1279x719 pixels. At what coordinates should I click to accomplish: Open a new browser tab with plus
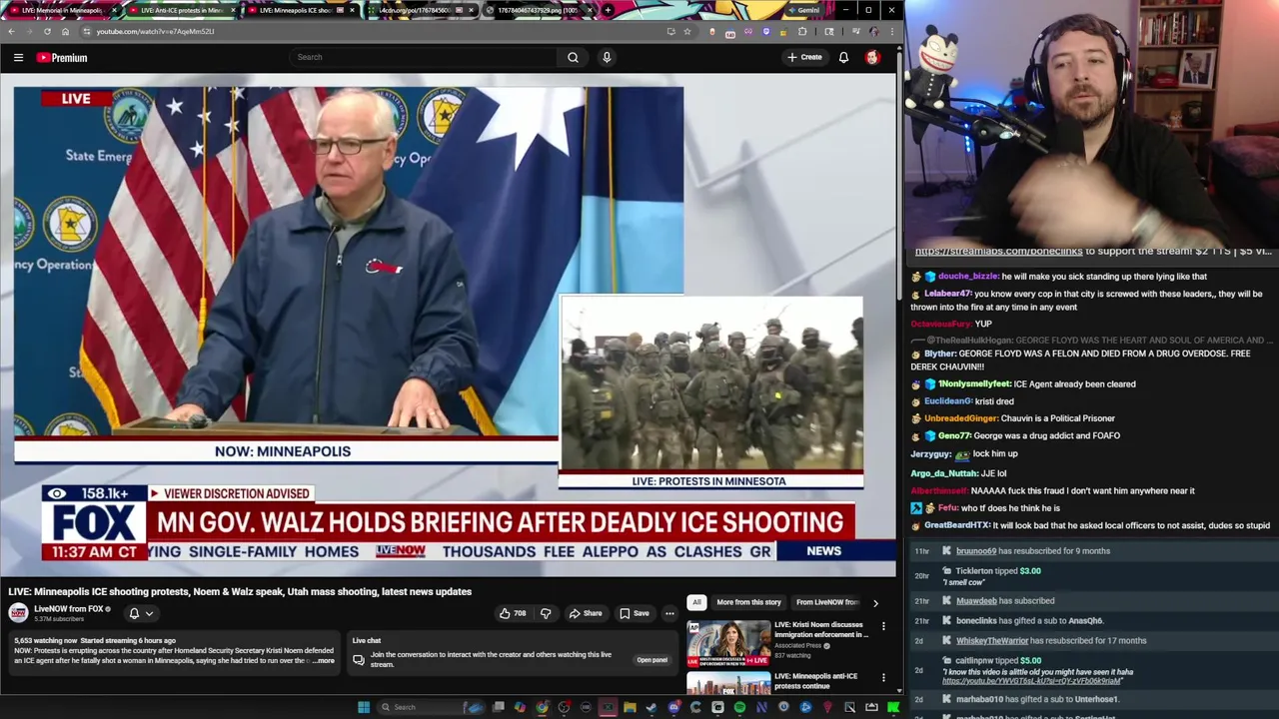[x=609, y=10]
